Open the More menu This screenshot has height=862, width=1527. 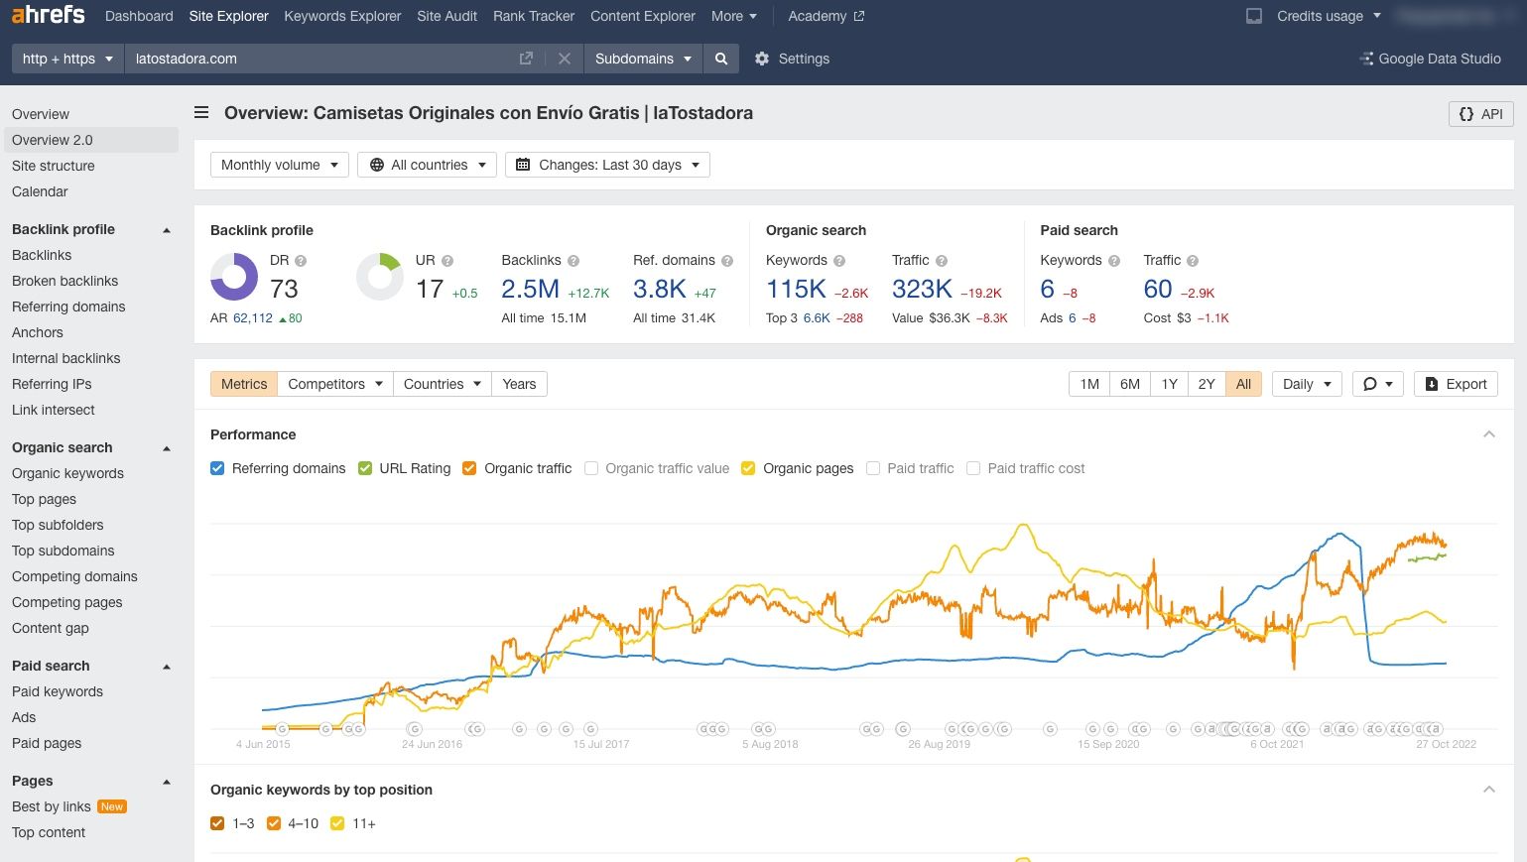coord(734,16)
